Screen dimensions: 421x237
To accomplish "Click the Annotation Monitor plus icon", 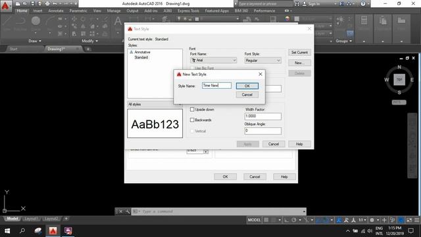I will (x=384, y=220).
